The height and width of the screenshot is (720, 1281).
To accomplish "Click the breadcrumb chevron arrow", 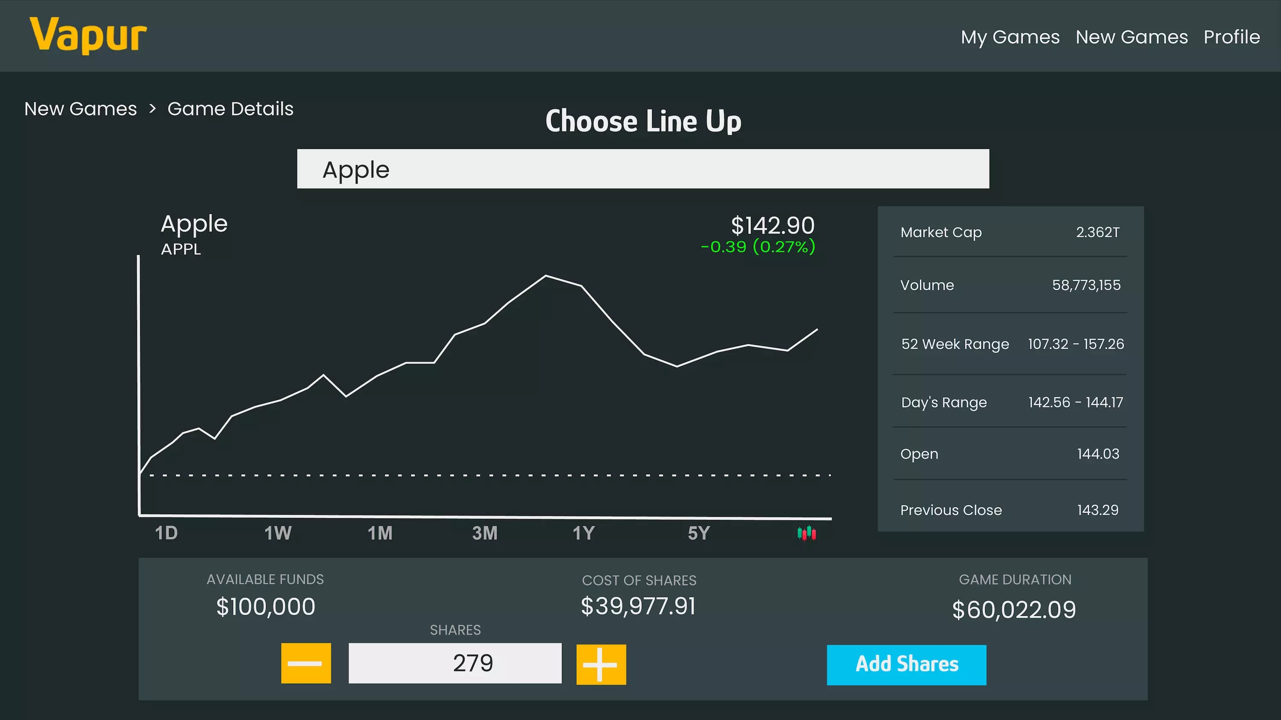I will 152,108.
